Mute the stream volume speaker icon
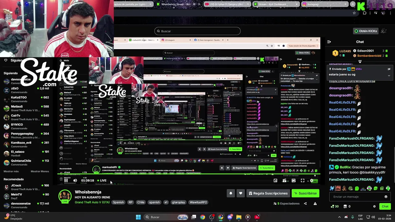The image size is (395, 222). point(75,181)
